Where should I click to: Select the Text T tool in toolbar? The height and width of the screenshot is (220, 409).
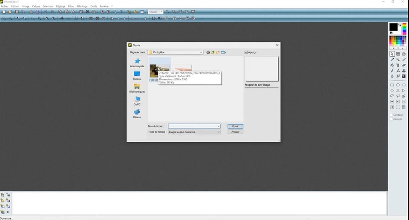click(121, 12)
